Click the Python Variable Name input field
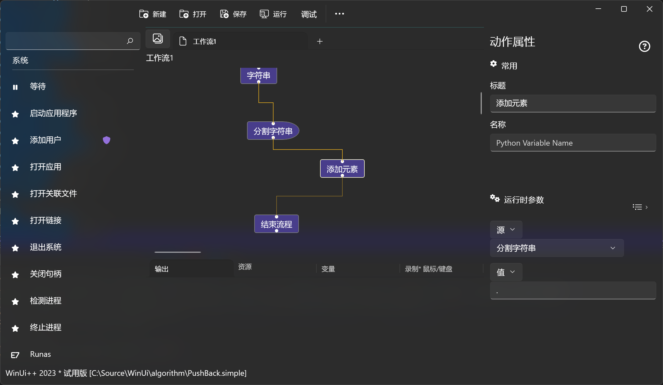Viewport: 663px width, 385px height. 573,143
